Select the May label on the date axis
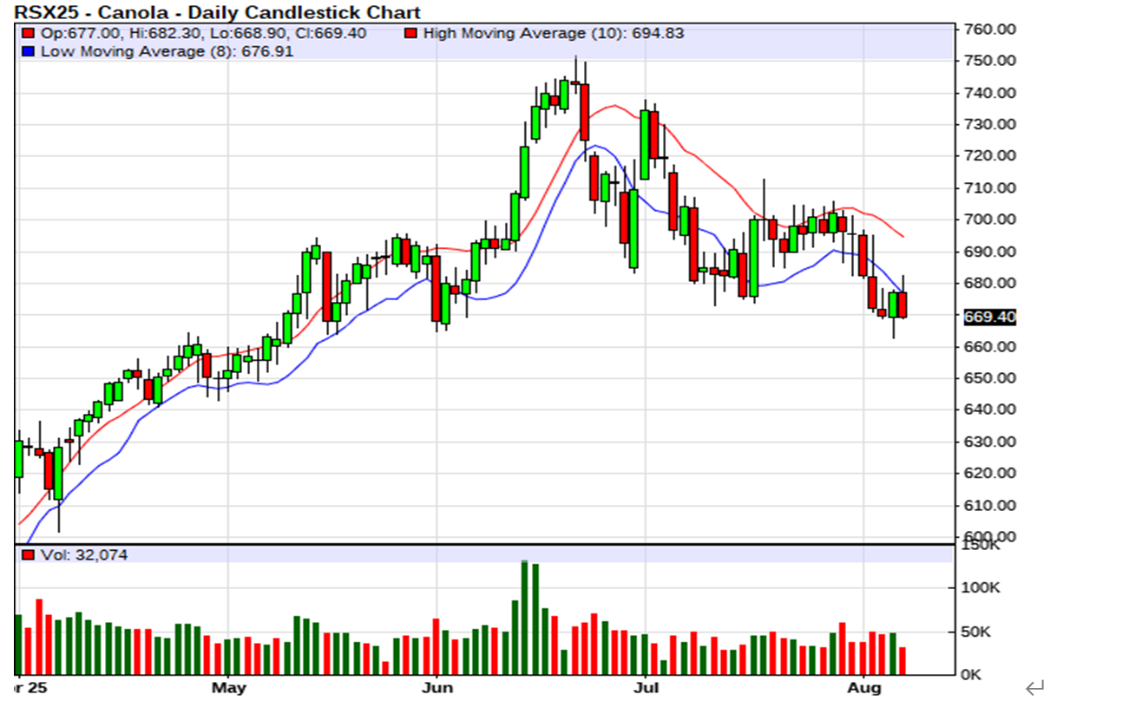 pos(228,688)
